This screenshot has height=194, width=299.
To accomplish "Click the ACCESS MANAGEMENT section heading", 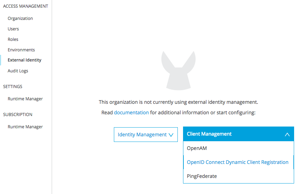I will click(25, 6).
